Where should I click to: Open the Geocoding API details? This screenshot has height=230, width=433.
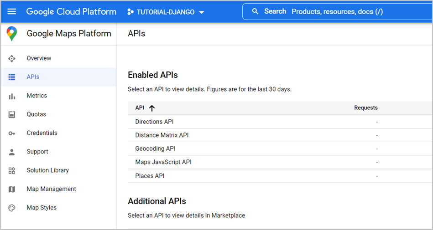155,148
